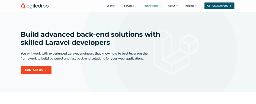Click the Laravel logo graphic
Image resolution: width=256 pixels, height=104 pixels.
click(176, 52)
